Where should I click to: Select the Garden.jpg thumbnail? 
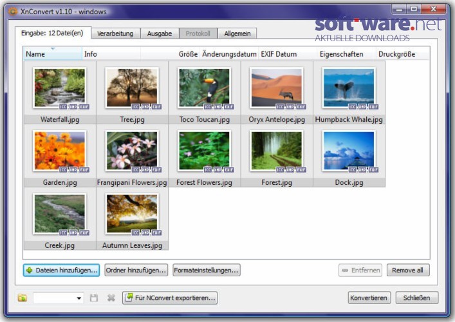coord(60,151)
